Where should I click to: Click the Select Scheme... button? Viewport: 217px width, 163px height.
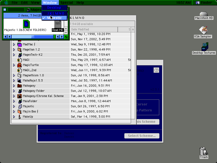coord(142,136)
